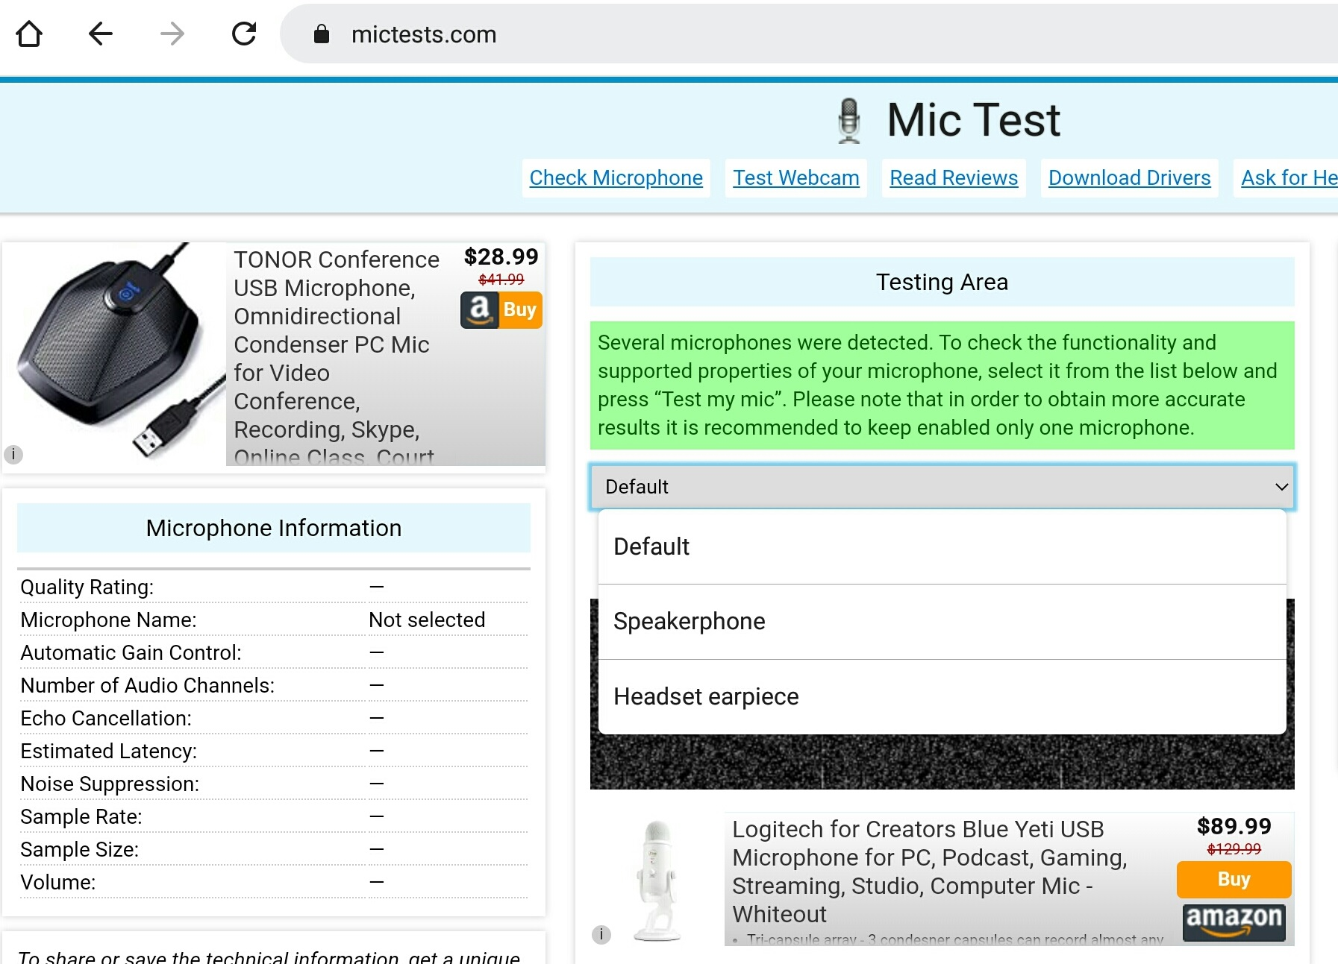Screen dimensions: 1338x964
Task: Tap the crossed-out $129.99 price
Action: pos(1234,849)
